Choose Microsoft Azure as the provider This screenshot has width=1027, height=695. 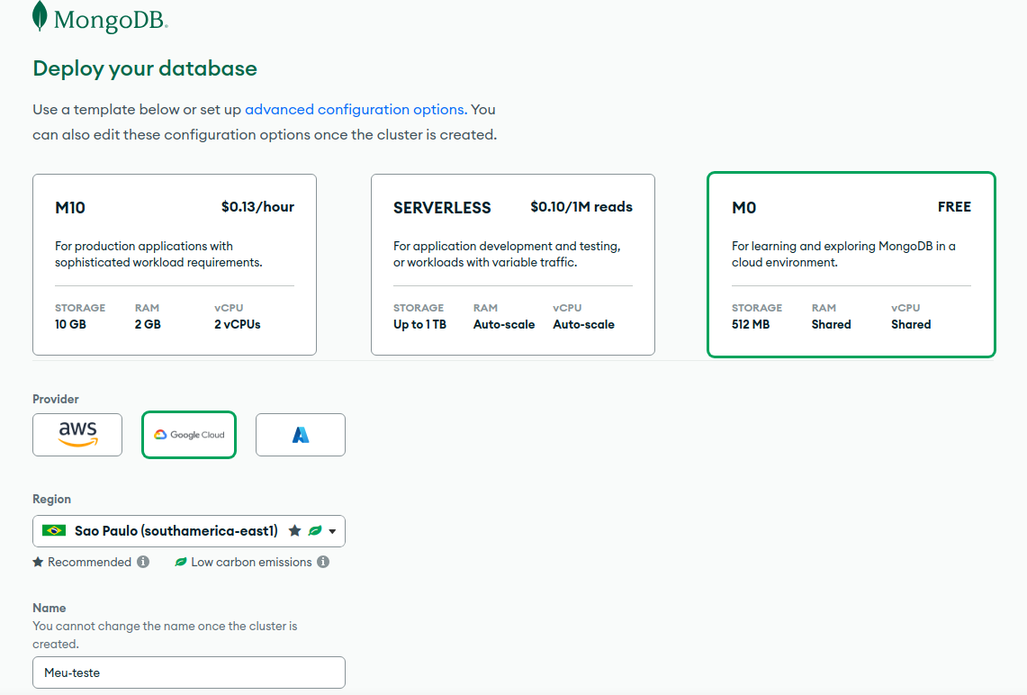(301, 435)
